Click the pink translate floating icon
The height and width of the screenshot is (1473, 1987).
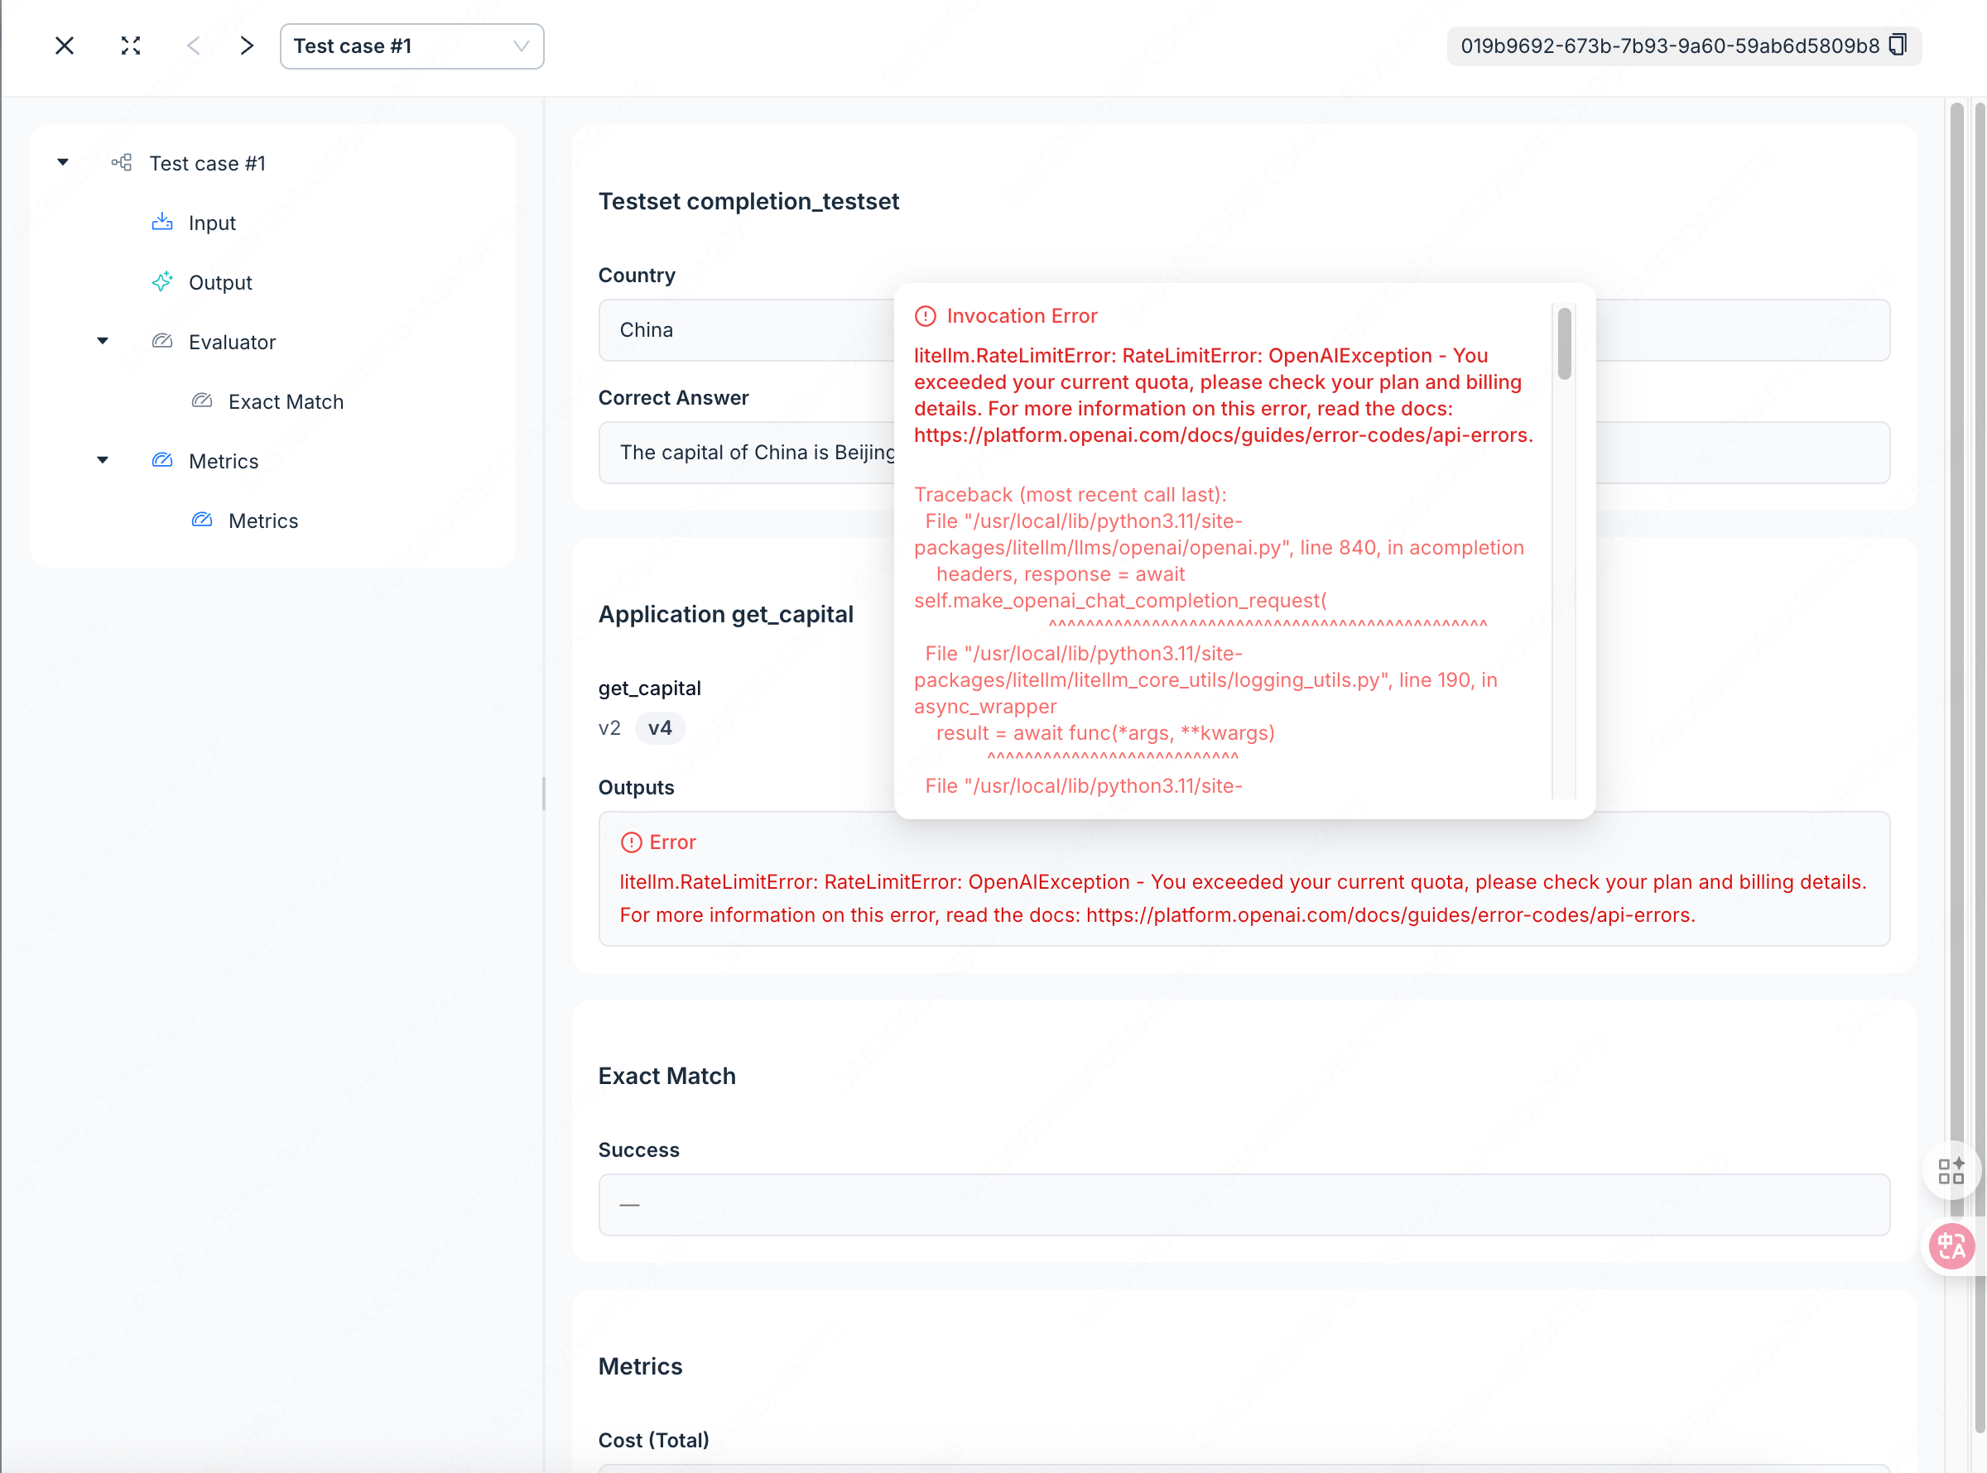[1951, 1245]
